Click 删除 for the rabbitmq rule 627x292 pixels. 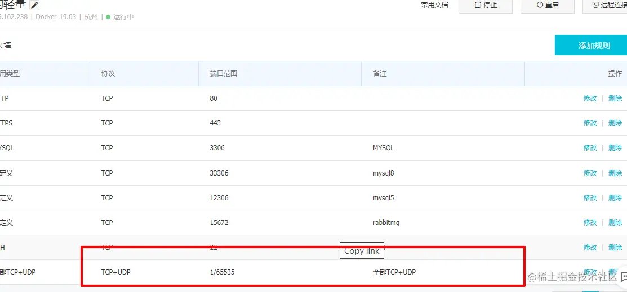[615, 222]
